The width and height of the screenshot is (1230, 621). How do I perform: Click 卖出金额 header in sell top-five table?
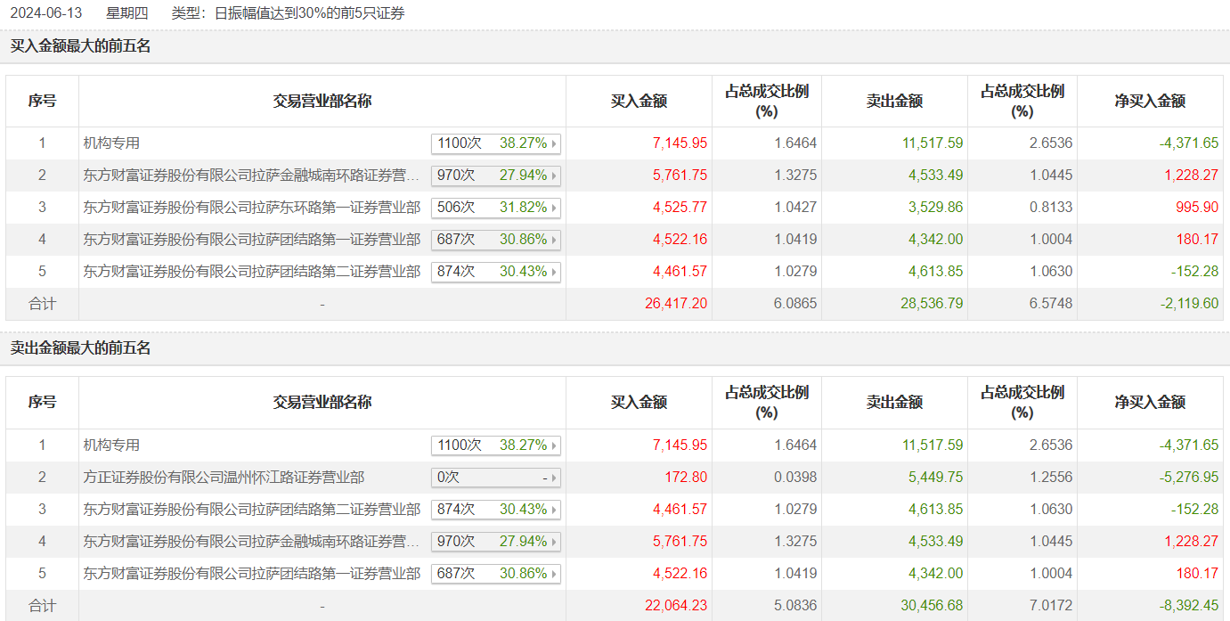(894, 403)
